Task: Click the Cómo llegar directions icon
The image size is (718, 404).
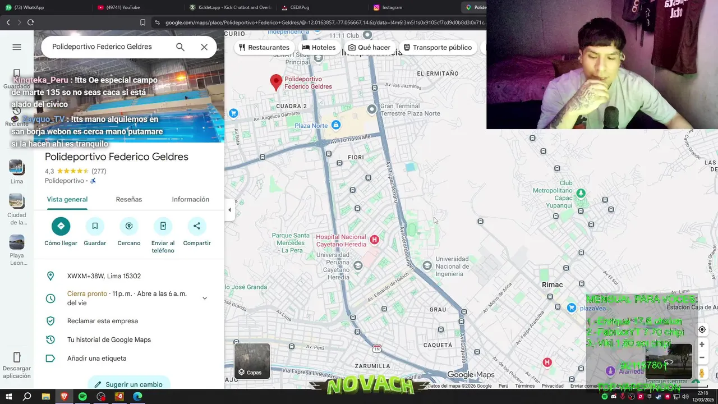Action: 61,226
